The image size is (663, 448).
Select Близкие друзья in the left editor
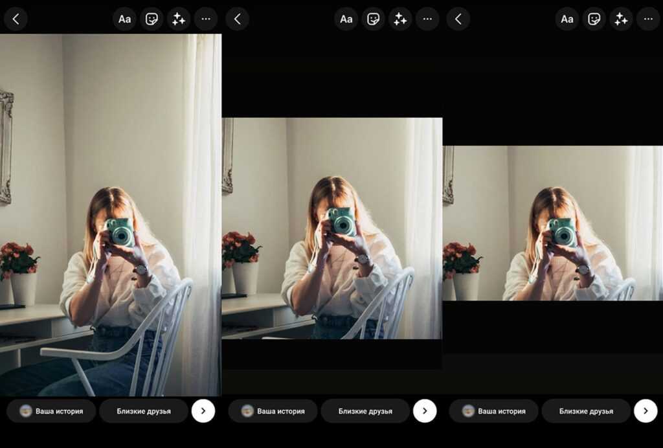pos(144,411)
